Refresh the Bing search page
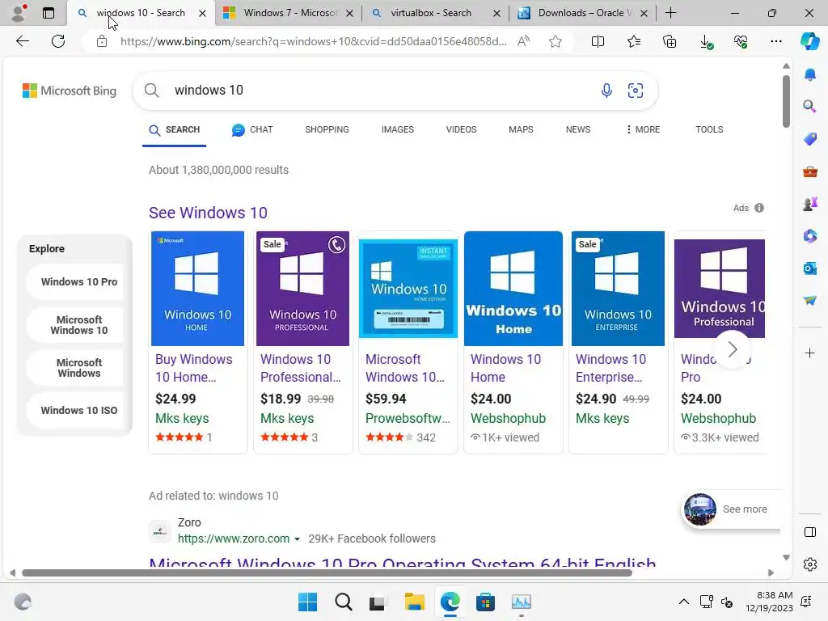The image size is (828, 621). [x=58, y=41]
